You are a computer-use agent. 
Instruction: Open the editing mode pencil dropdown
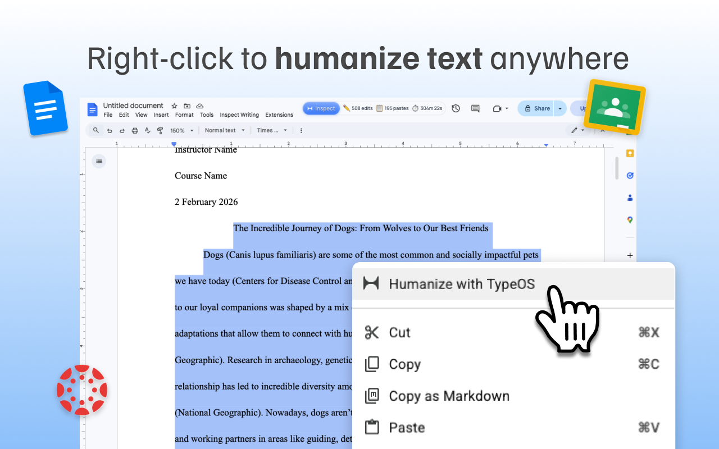[x=578, y=130]
